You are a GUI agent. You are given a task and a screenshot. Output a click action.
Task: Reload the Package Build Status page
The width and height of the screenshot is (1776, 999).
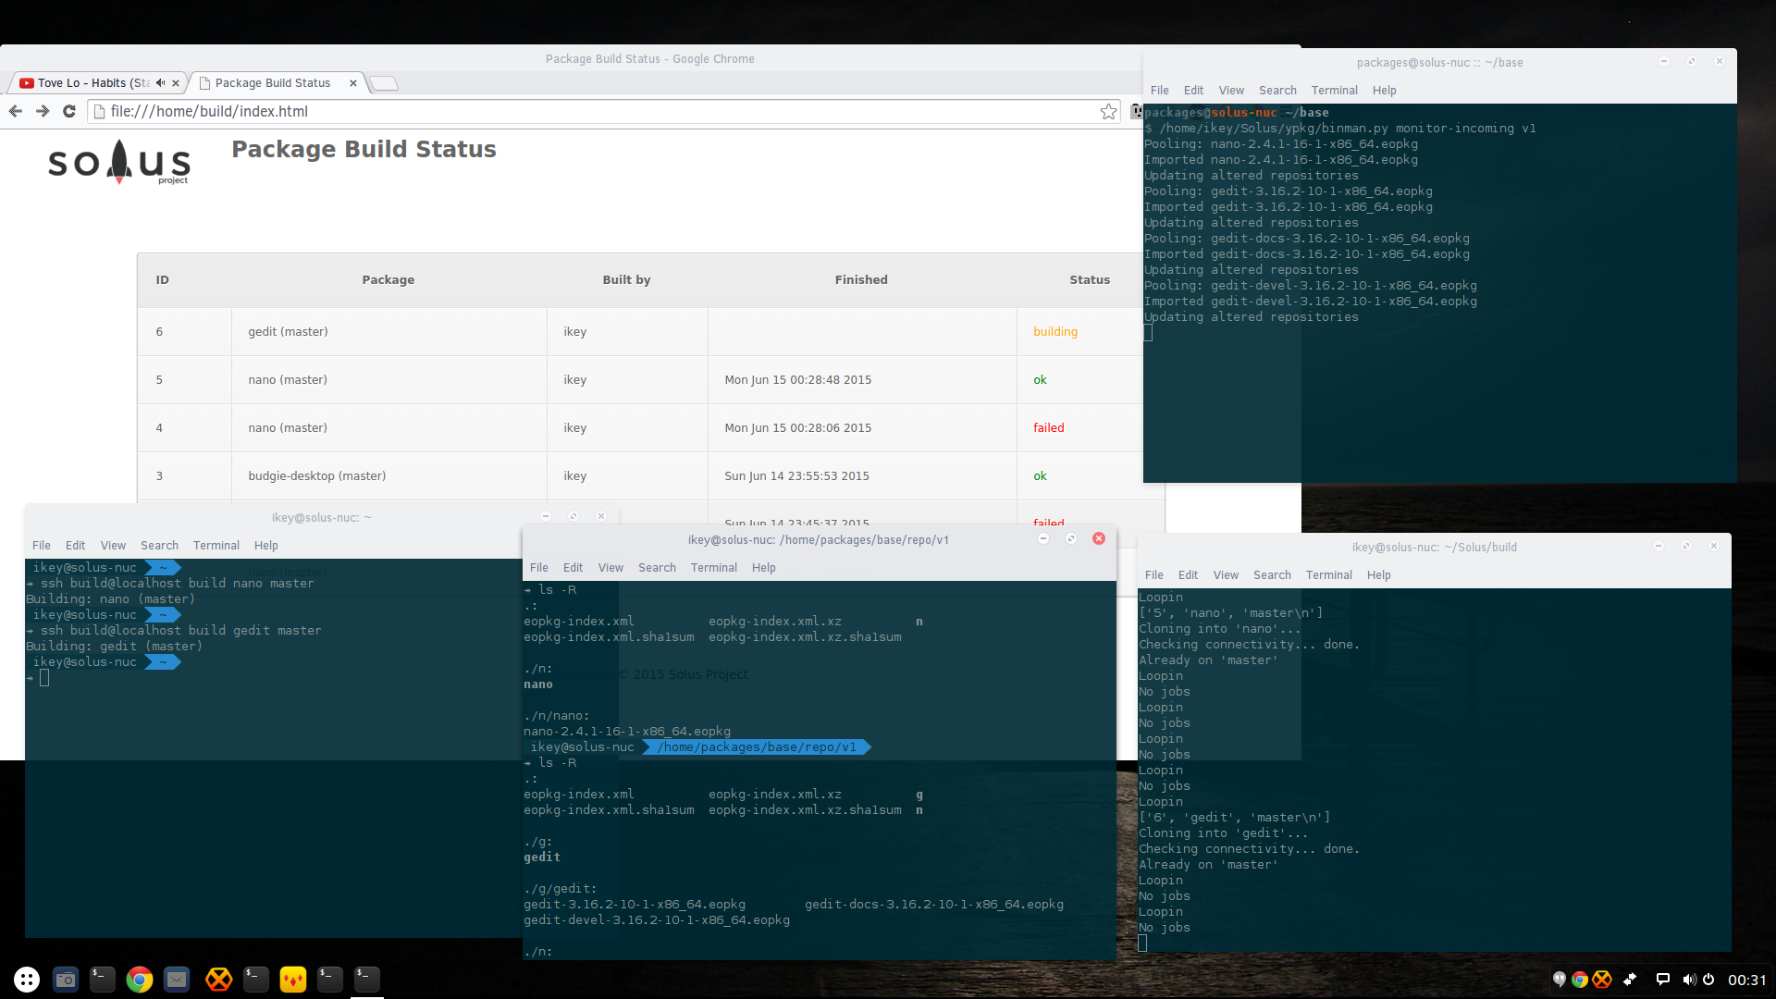[68, 111]
